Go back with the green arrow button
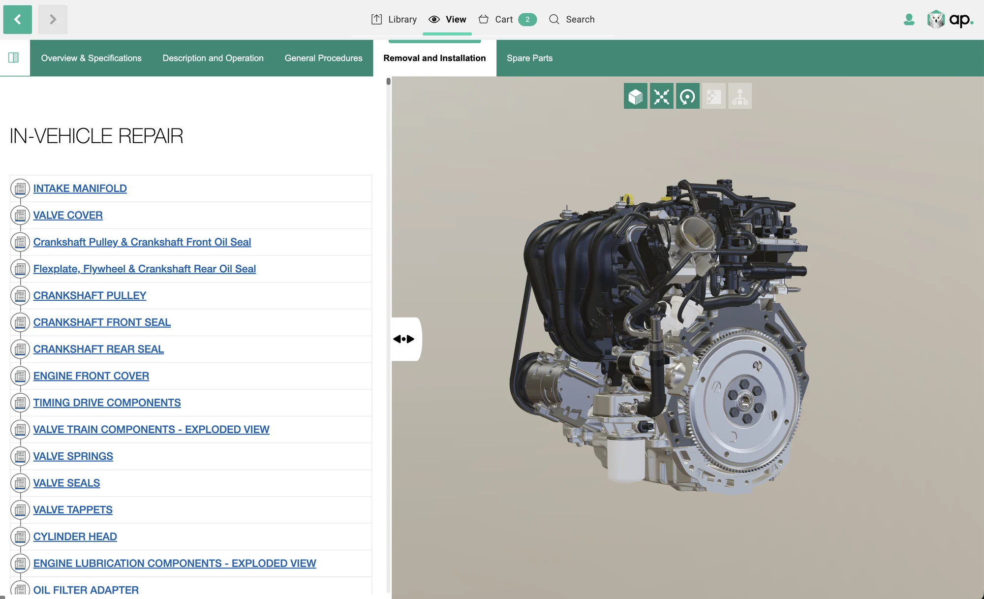 pos(18,20)
